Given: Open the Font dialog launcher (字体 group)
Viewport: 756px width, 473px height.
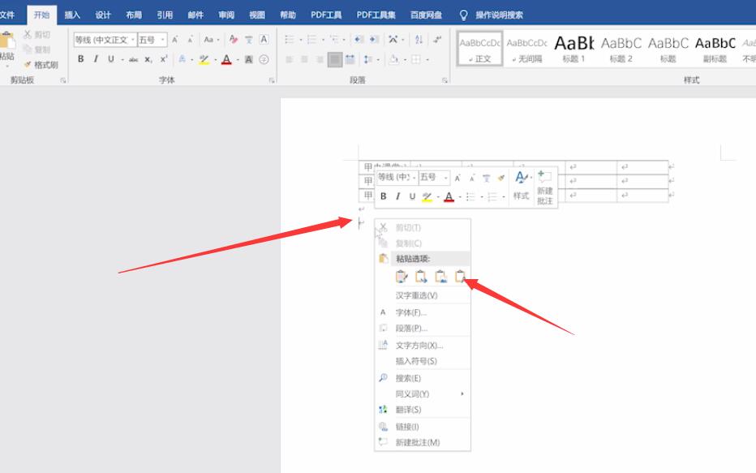Looking at the screenshot, I should pyautogui.click(x=272, y=80).
